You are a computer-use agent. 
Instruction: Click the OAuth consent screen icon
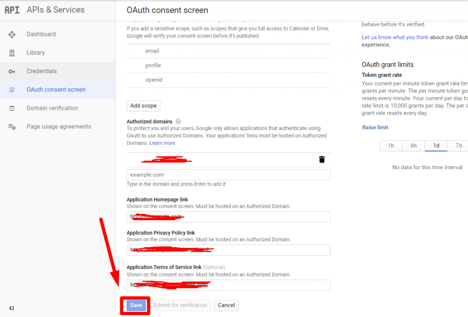click(12, 90)
